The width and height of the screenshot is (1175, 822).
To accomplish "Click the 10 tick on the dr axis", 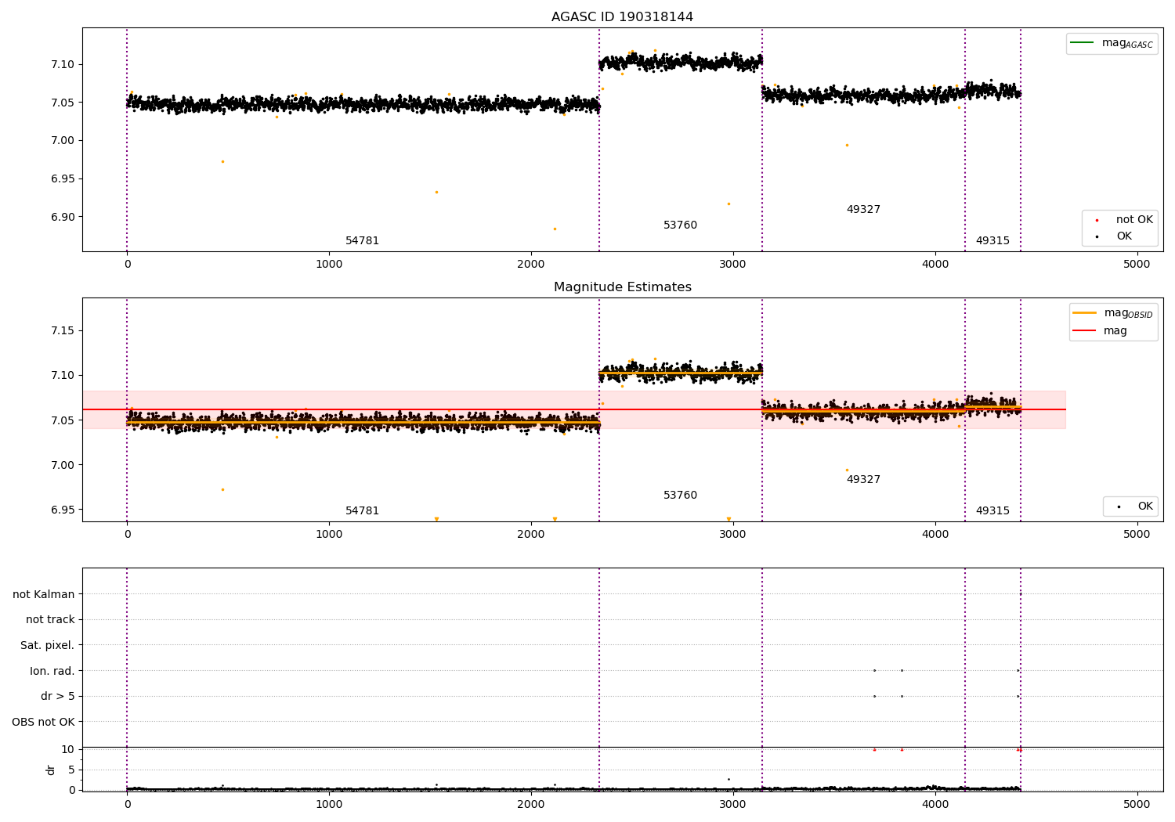I will tap(68, 750).
